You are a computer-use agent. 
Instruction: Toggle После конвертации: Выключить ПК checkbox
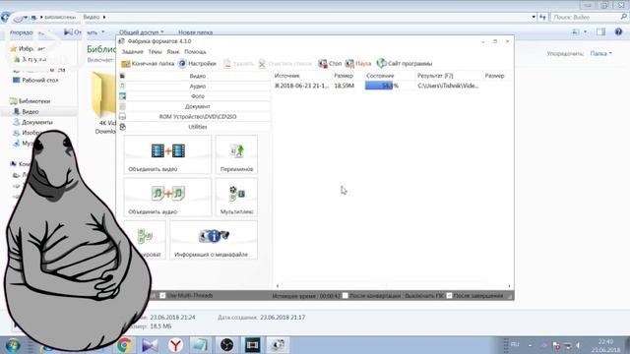346,296
